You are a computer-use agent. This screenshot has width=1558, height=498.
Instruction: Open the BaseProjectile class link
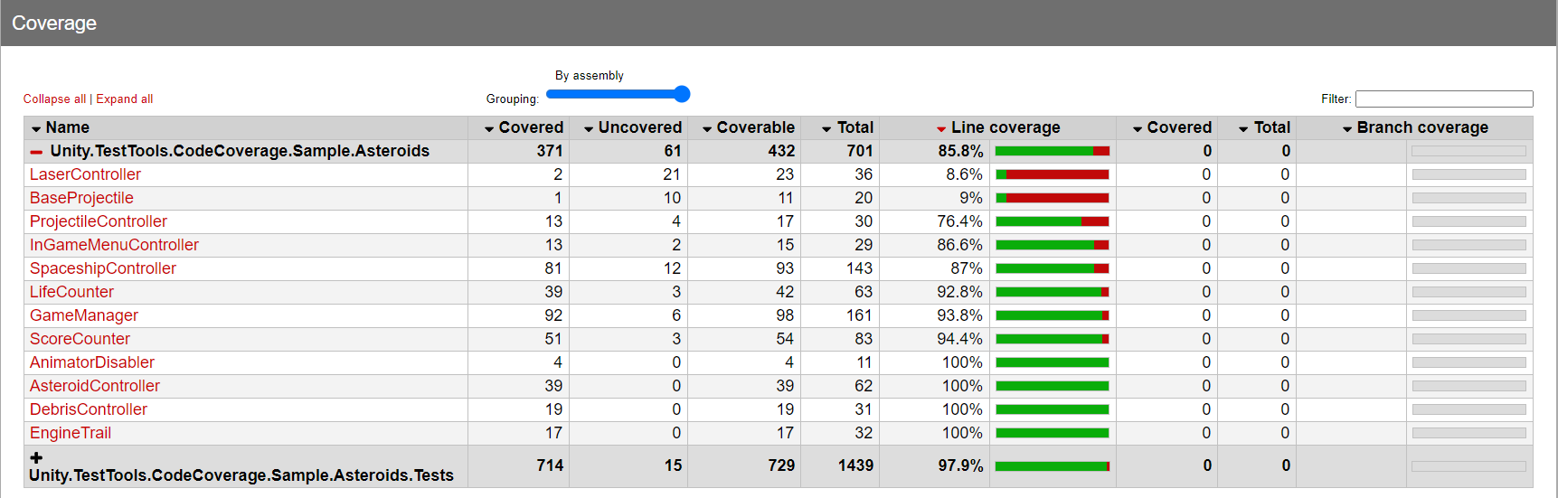[x=81, y=198]
